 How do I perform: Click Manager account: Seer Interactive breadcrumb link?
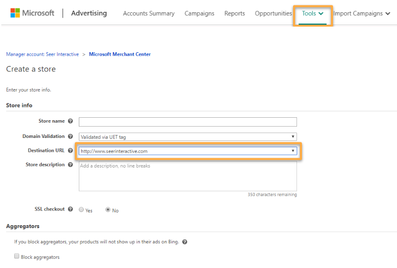pos(42,54)
